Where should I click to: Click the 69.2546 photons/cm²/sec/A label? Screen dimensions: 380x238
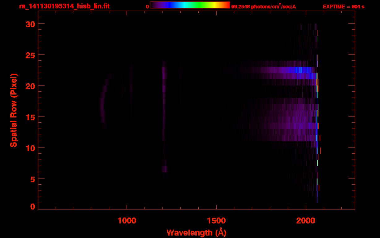pos(264,7)
